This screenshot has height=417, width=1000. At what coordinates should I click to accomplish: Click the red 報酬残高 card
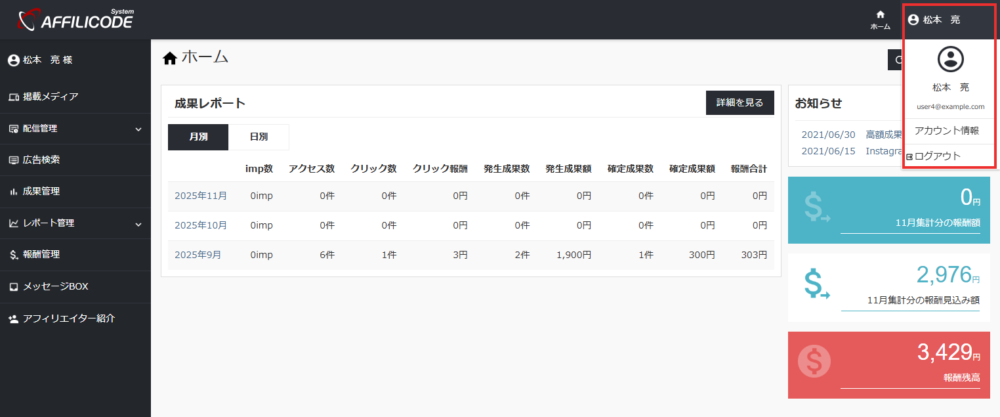click(x=888, y=365)
